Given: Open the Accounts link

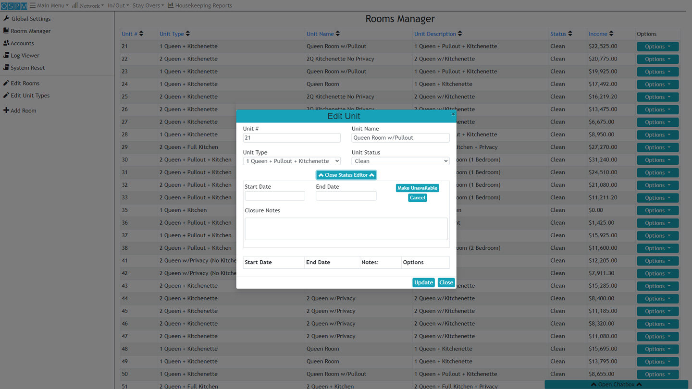Looking at the screenshot, I should pos(22,43).
